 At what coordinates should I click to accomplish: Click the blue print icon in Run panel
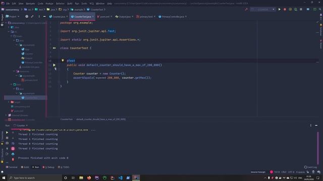13,154
